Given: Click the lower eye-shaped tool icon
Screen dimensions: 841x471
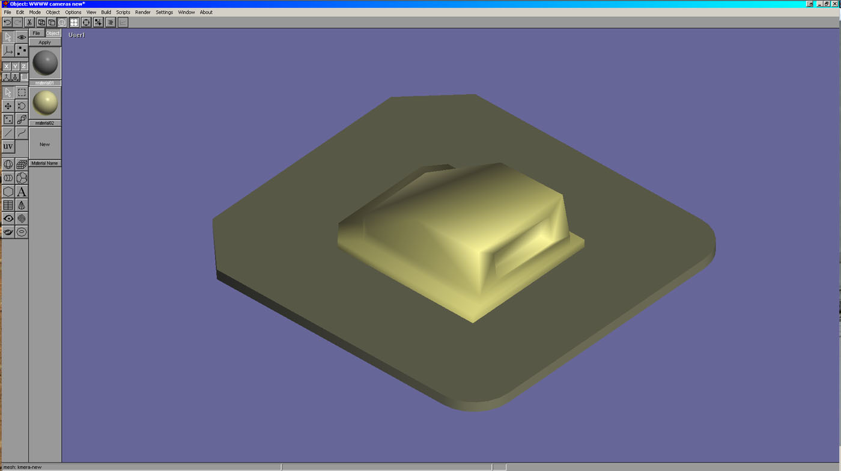Looking at the screenshot, I should pyautogui.click(x=8, y=219).
